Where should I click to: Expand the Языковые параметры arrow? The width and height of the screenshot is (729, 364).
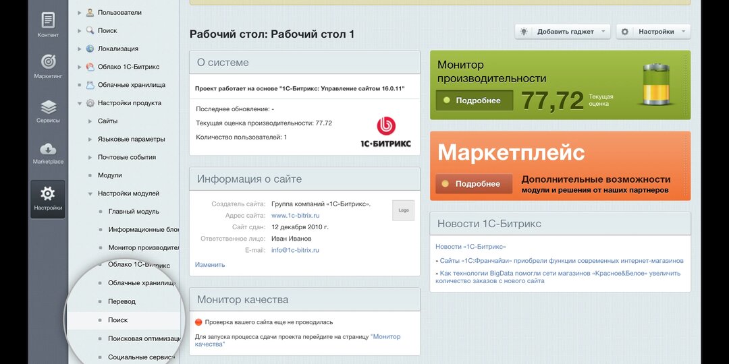[90, 140]
